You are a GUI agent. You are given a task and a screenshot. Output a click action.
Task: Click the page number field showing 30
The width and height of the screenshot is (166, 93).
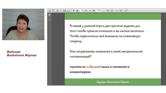coord(81,10)
